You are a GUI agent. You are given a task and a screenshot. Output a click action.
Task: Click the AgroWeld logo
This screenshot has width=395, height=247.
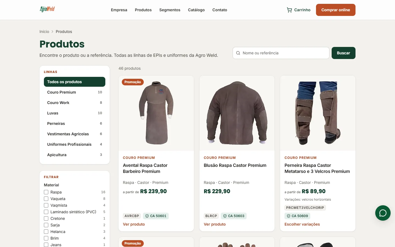[x=47, y=9]
